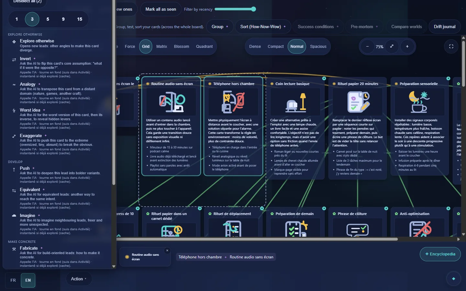Click the Exaggerate diagonal-arrow icon

click(x=14, y=136)
